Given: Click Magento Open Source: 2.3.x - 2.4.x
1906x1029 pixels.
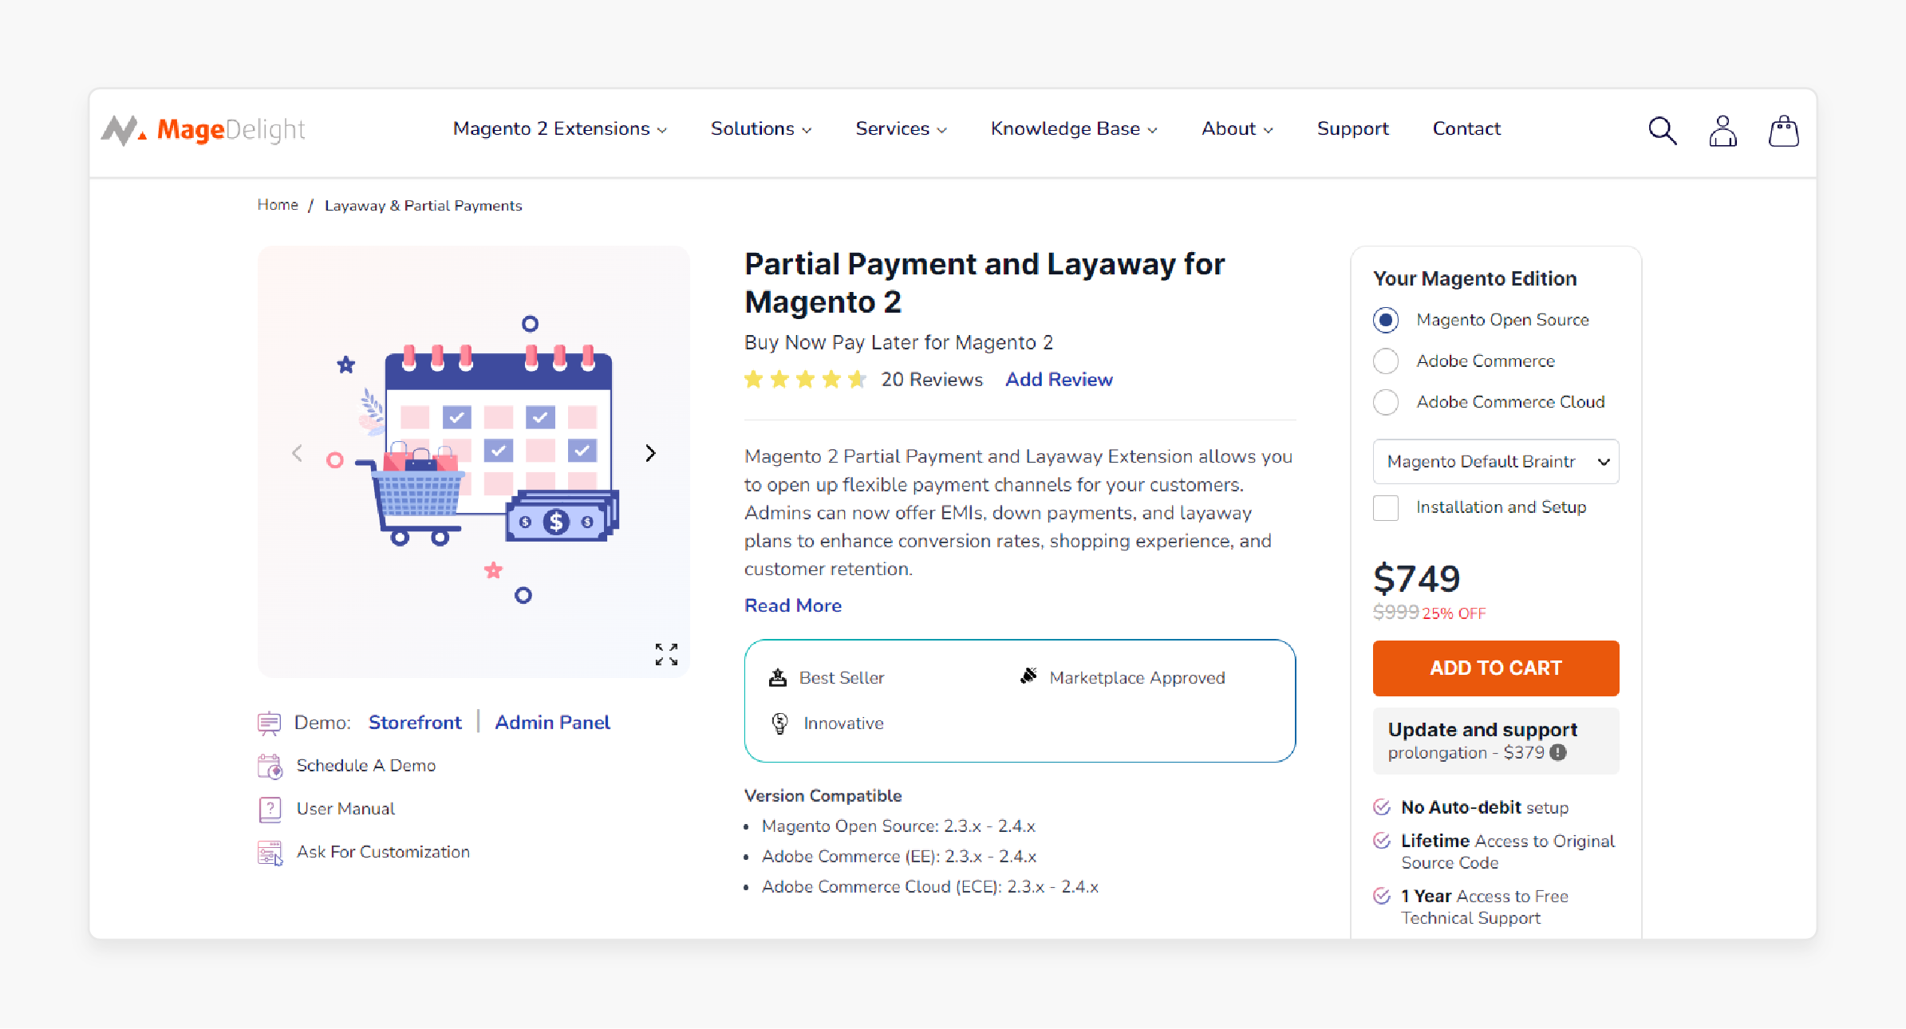Looking at the screenshot, I should point(898,826).
